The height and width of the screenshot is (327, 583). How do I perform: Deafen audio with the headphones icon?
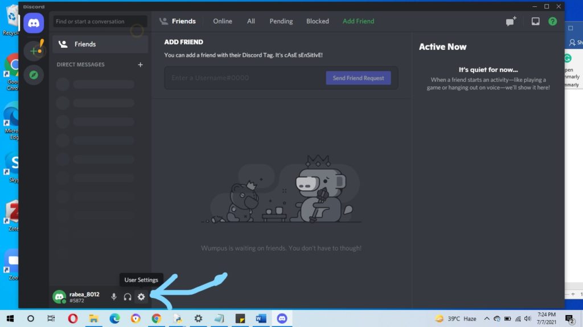coord(128,296)
